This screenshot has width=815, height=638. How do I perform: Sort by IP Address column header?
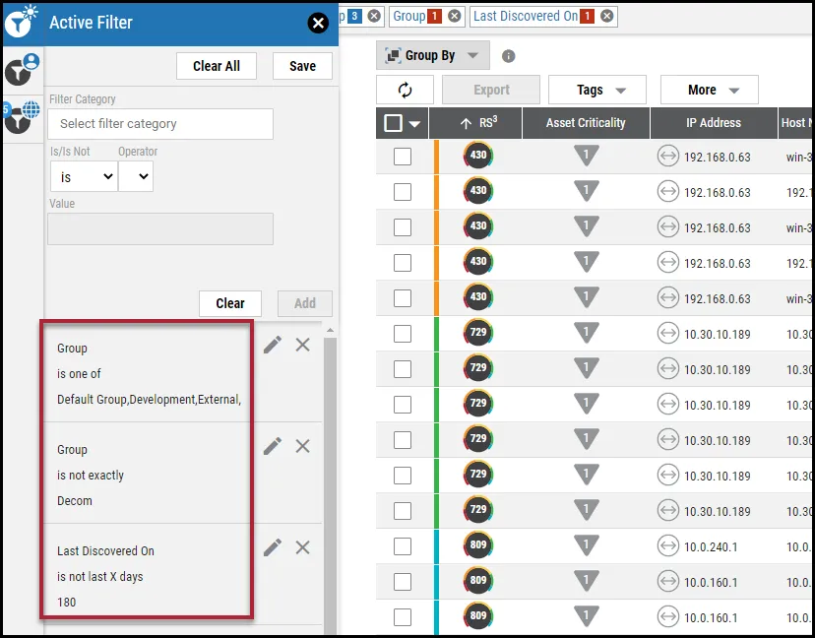click(x=713, y=123)
